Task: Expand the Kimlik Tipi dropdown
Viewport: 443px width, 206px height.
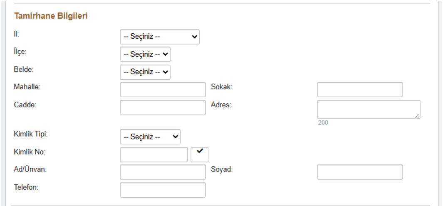Action: point(150,136)
